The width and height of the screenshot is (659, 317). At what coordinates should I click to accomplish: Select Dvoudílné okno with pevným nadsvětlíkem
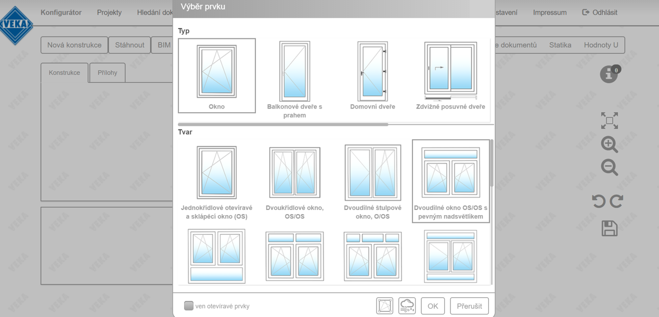[x=450, y=180]
